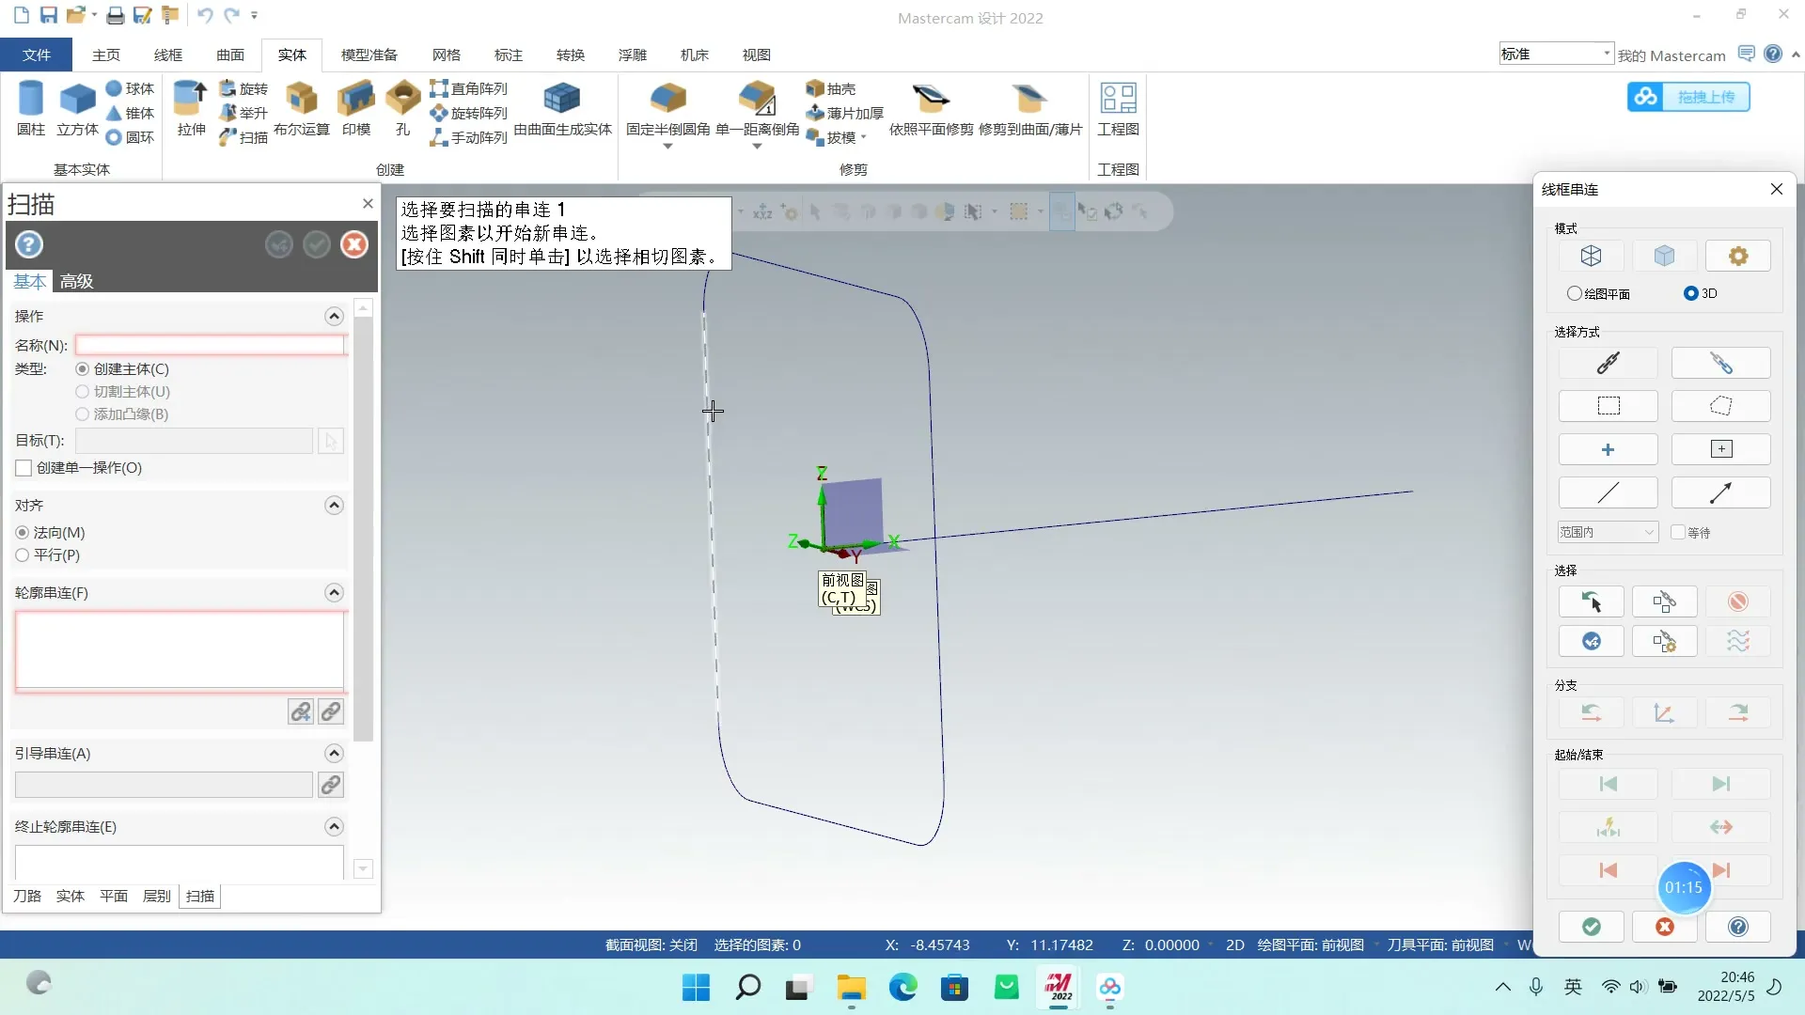Open the 高级 tab in 扫描 panel

point(76,281)
